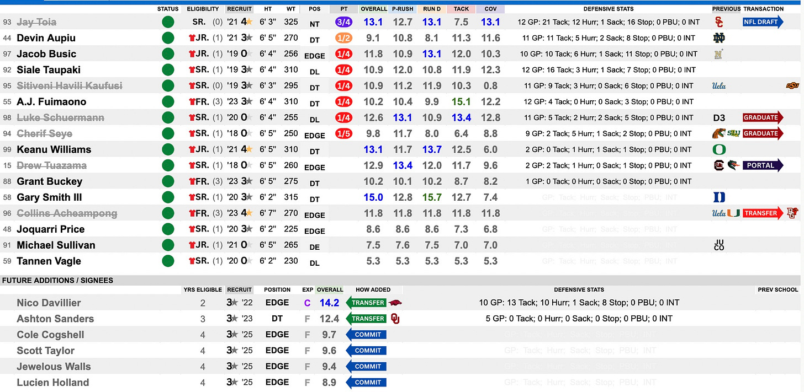Click the PORTAL arrow for Drew Tuazama
Screen dimensions: 804x392
(x=763, y=165)
